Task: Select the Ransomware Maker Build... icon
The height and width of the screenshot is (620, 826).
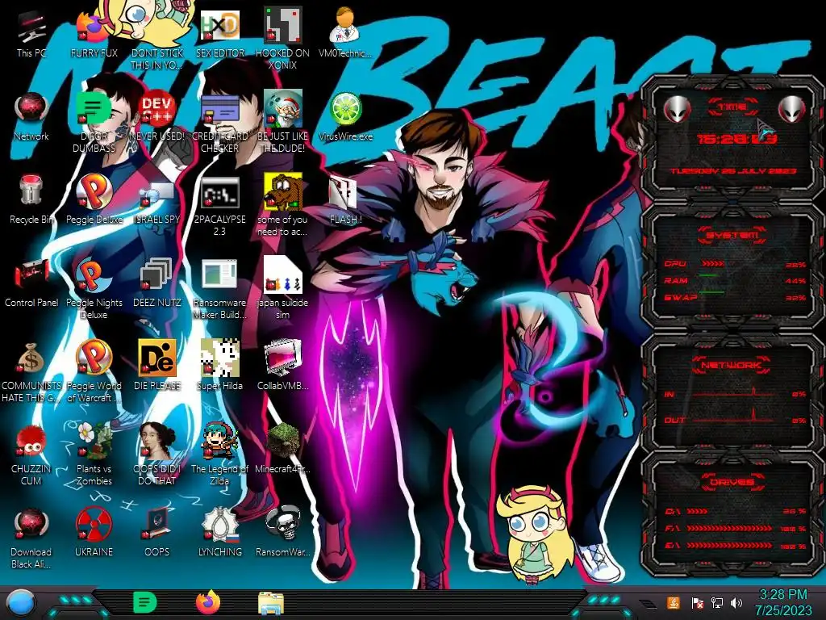Action: 219,288
